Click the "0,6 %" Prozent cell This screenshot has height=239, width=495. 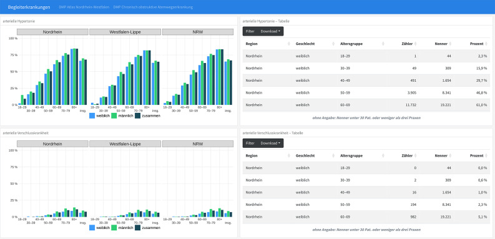pyautogui.click(x=482, y=180)
